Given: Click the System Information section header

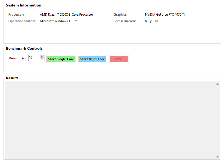Looking at the screenshot, I should click(x=24, y=5).
